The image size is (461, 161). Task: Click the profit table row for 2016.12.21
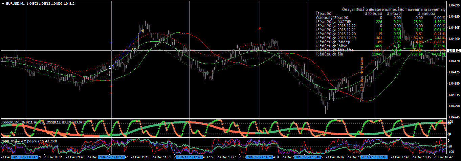point(380,30)
